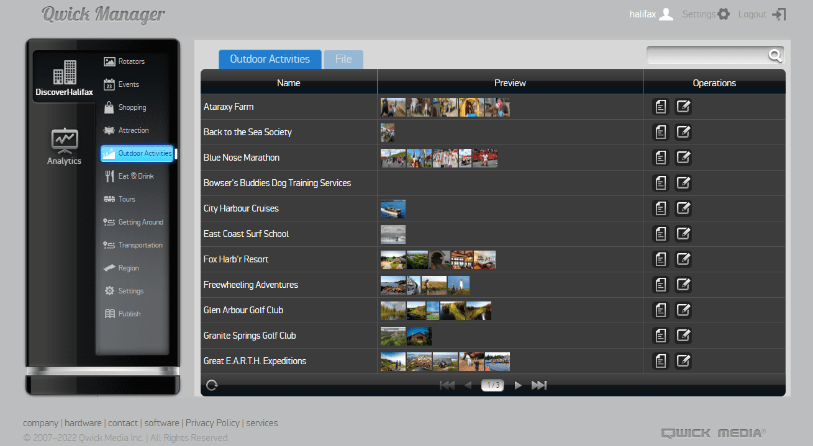The height and width of the screenshot is (446, 813).
Task: Click the page number field 1/3
Action: [493, 385]
